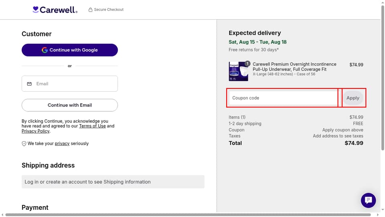This screenshot has height=217, width=385.
Task: Click the quantity badge on product image
Action: [247, 64]
